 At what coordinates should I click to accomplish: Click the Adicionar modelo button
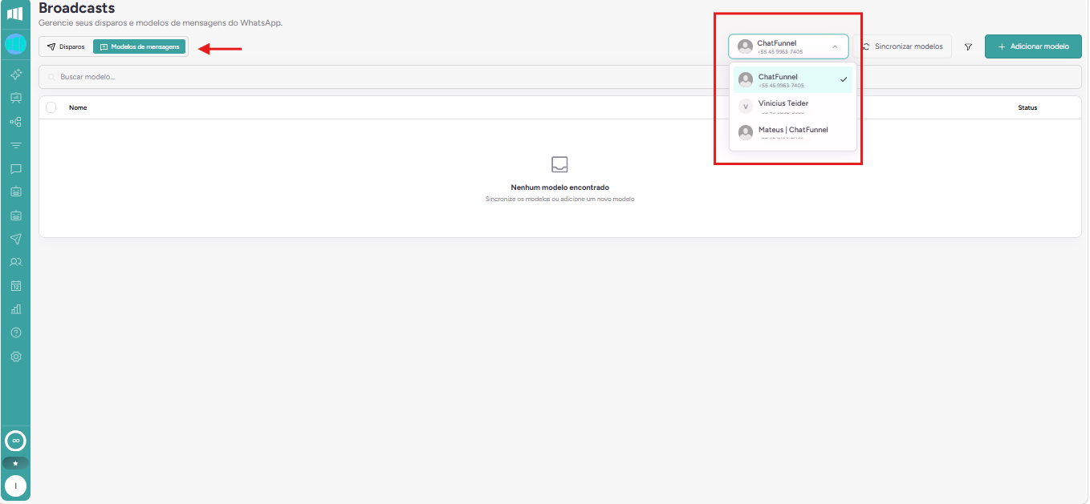pyautogui.click(x=1033, y=46)
